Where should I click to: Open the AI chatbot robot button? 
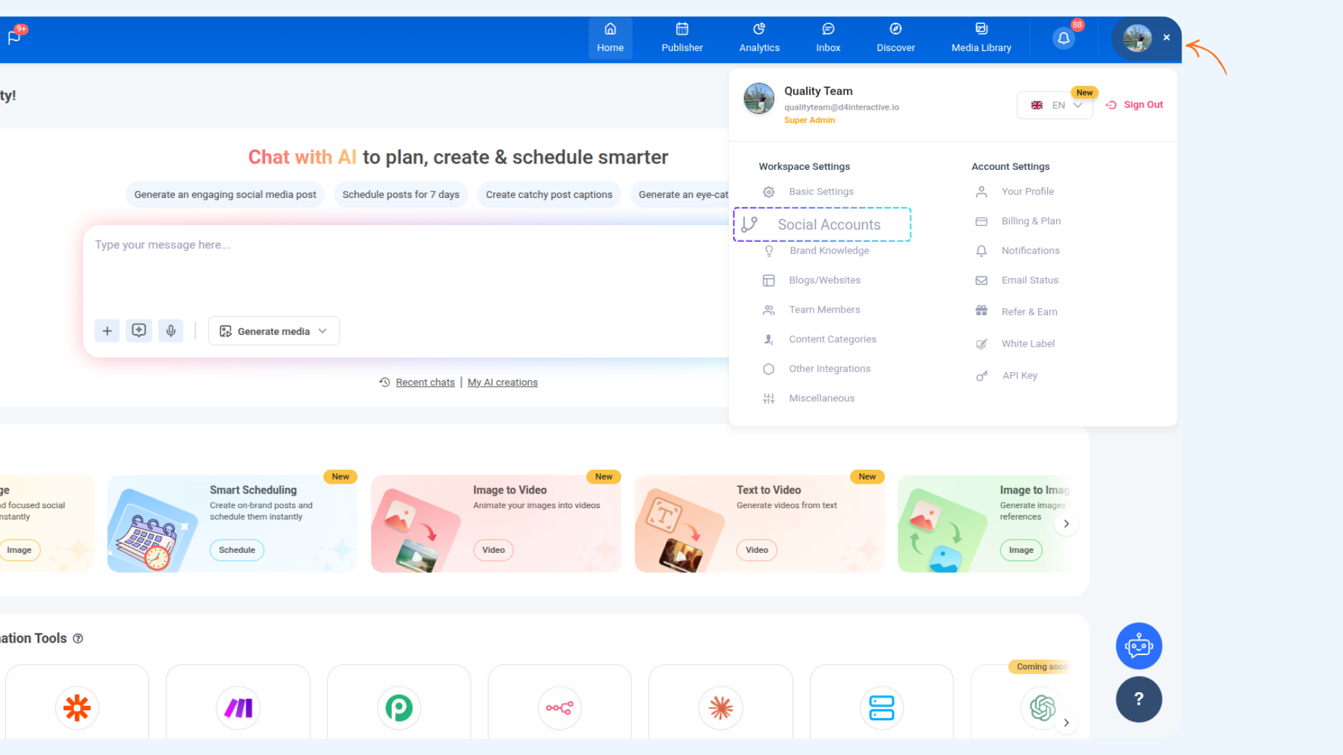click(1138, 646)
